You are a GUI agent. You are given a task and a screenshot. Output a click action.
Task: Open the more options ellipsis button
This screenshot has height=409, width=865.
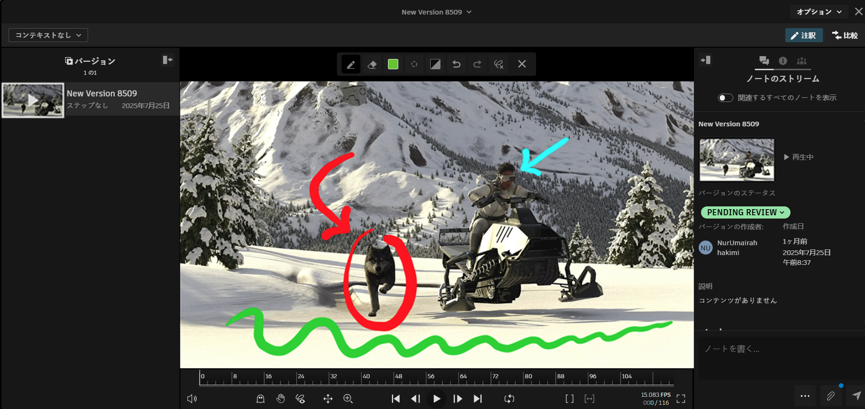pyautogui.click(x=805, y=396)
